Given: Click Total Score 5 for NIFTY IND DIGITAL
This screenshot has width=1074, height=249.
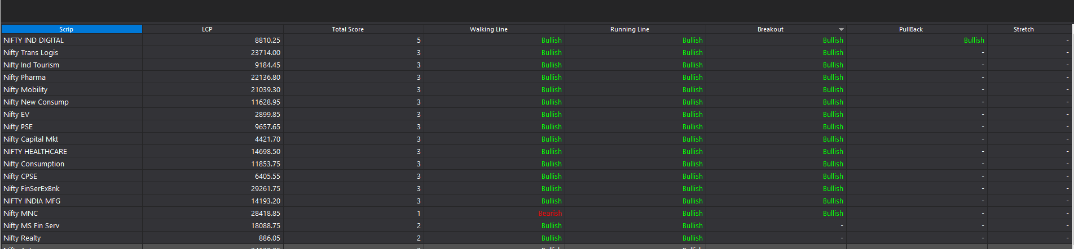Looking at the screenshot, I should 419,40.
